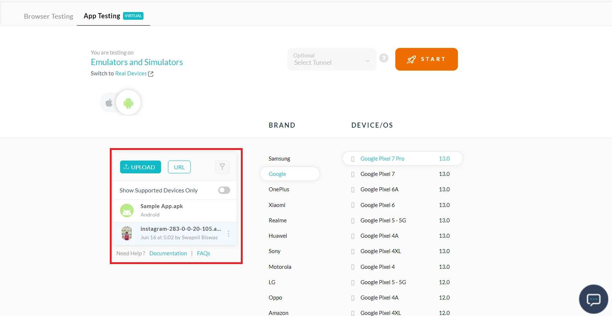
Task: Open three-dot menu for instagram app
Action: (x=228, y=233)
